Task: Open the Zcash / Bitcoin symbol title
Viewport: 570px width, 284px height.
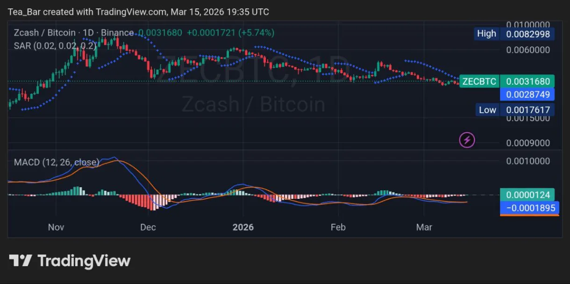Action: coord(44,33)
